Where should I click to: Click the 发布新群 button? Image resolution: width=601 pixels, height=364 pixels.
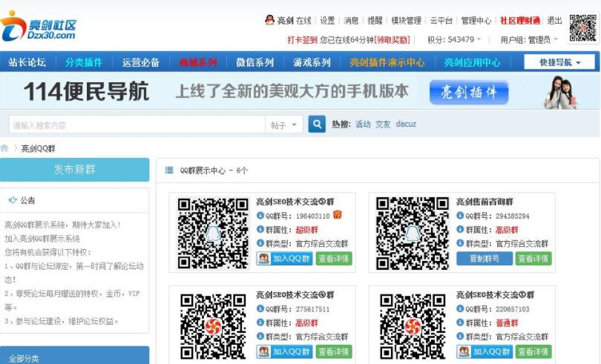[74, 169]
